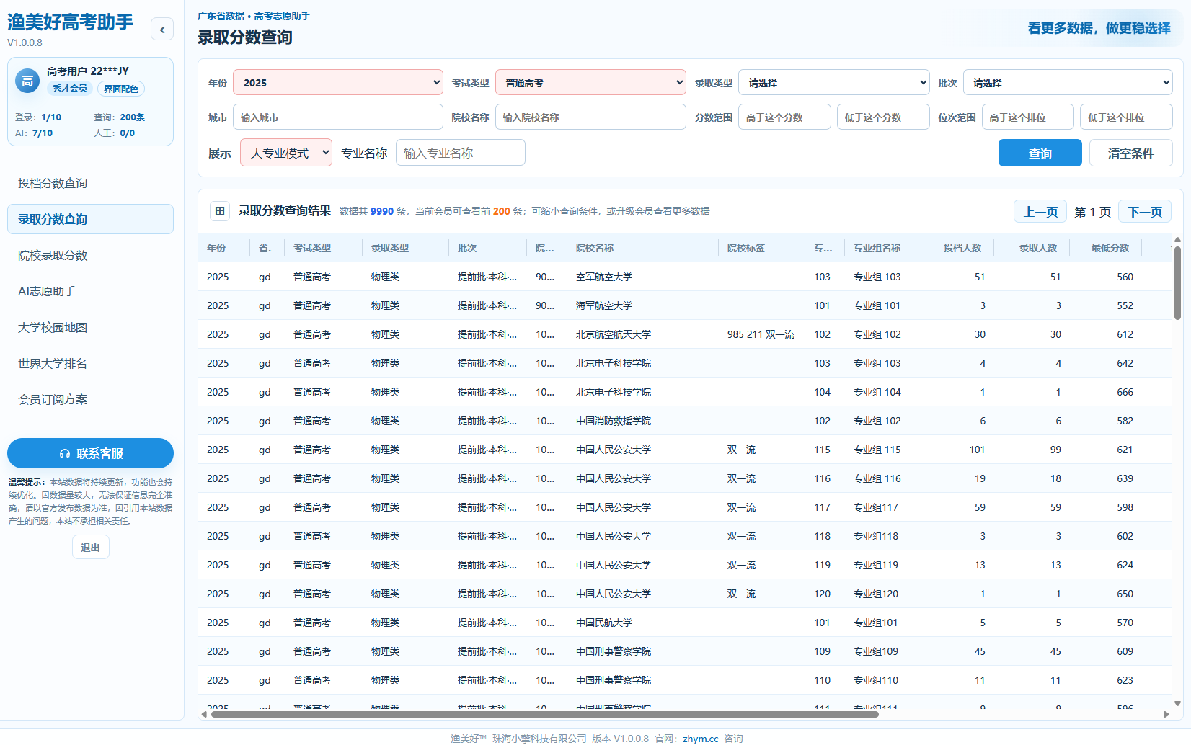The width and height of the screenshot is (1191, 745).
Task: Go to next page with 下一页
Action: [x=1145, y=211]
